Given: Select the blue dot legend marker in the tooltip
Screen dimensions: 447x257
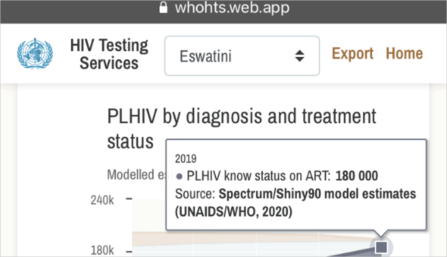Looking at the screenshot, I should 180,176.
